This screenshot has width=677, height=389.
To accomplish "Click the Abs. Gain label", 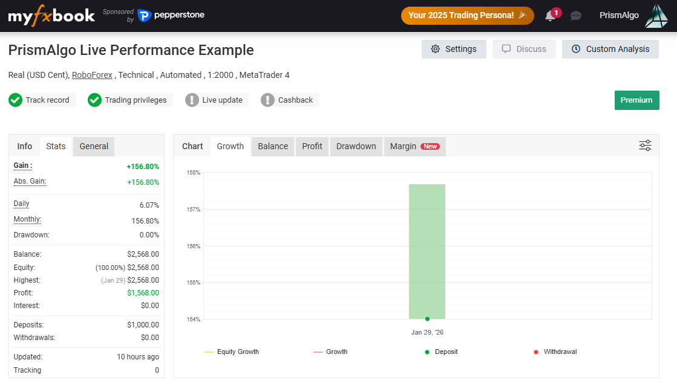I will tap(30, 181).
